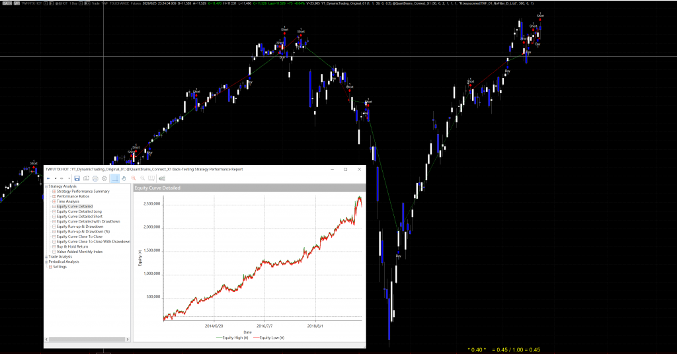Screen dimensions: 677x354
Task: Expand the Trade Analysis tree node
Action: coord(46,256)
